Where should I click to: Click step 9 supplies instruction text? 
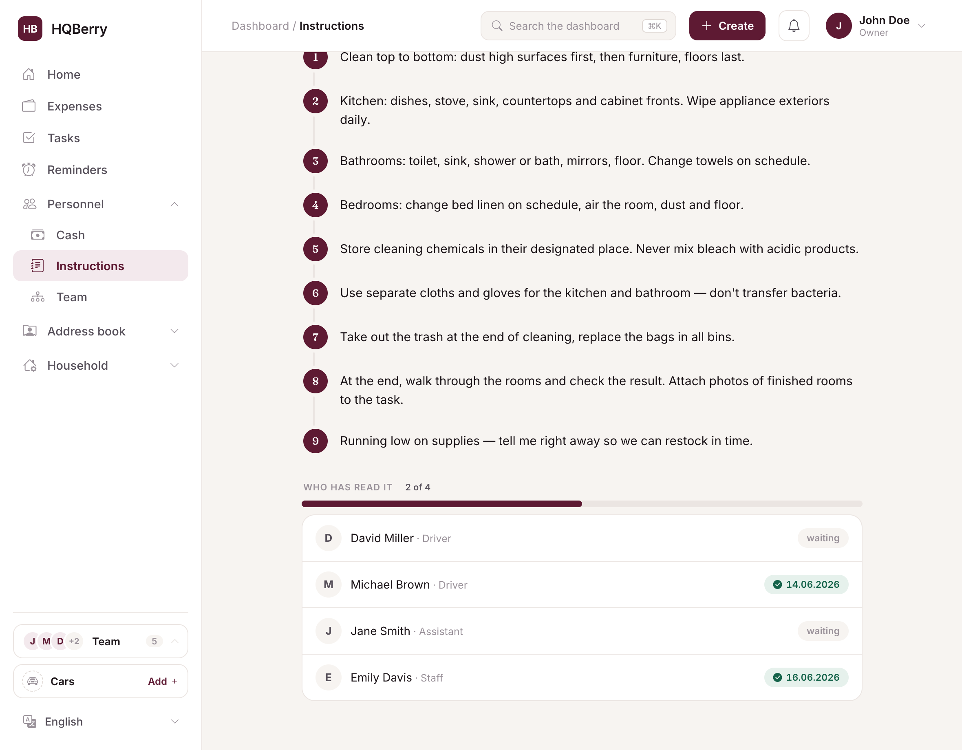546,441
